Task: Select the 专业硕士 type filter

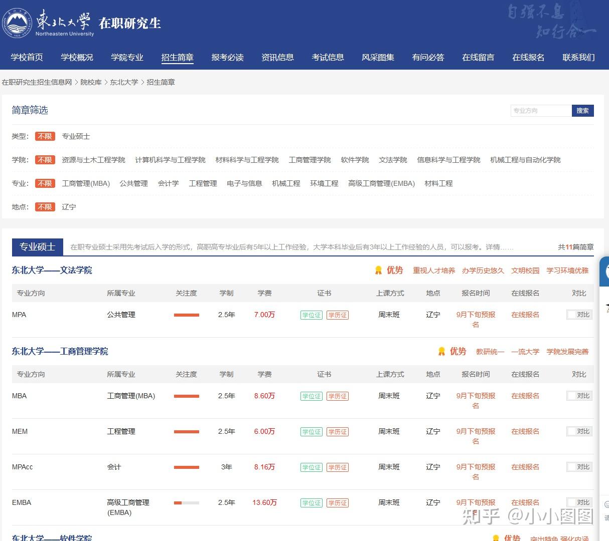Action: (76, 136)
